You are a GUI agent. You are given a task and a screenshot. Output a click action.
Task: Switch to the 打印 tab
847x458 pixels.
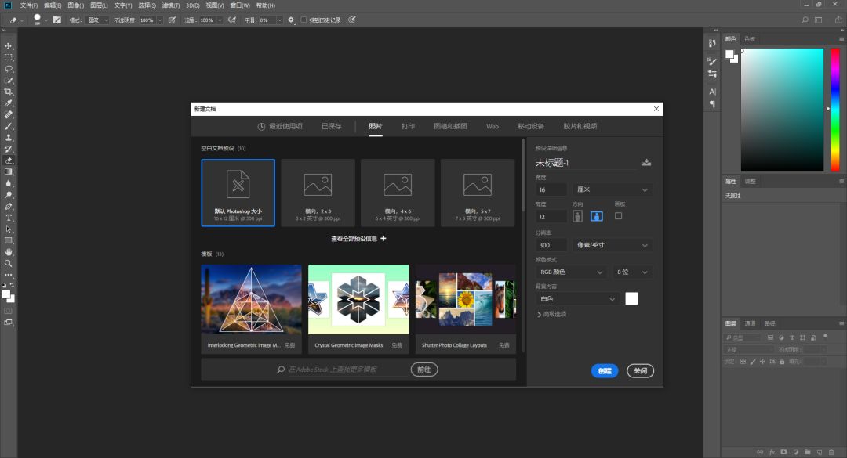coord(408,126)
